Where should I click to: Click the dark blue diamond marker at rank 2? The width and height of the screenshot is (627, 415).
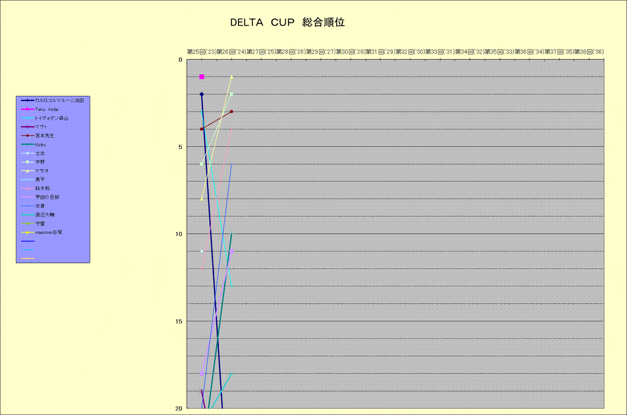(x=202, y=94)
